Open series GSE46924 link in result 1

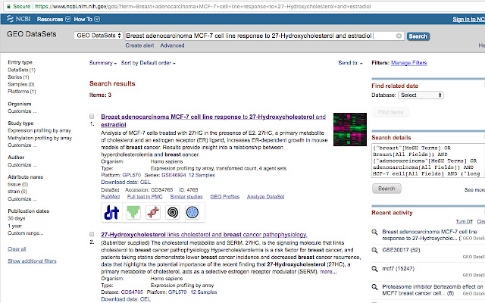pyautogui.click(x=174, y=175)
